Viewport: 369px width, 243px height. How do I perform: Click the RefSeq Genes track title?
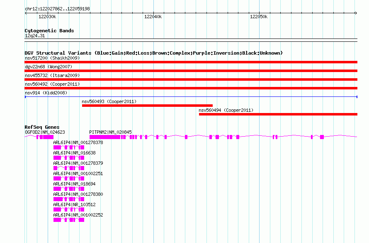(42, 127)
